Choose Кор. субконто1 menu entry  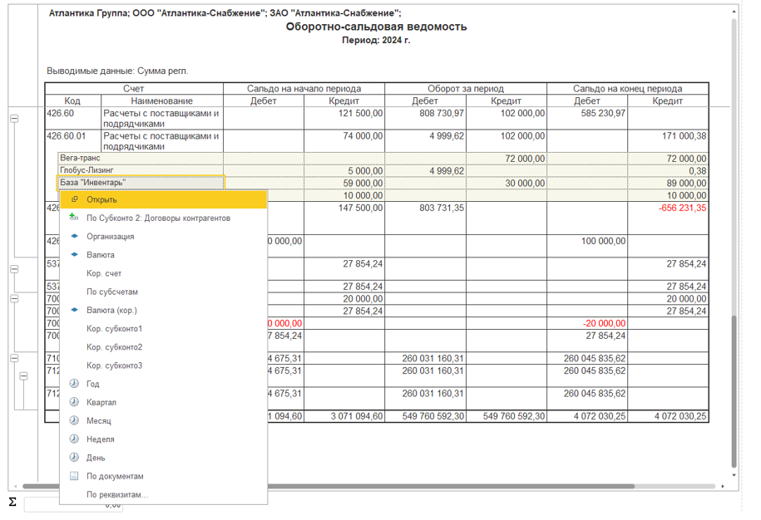click(x=164, y=329)
